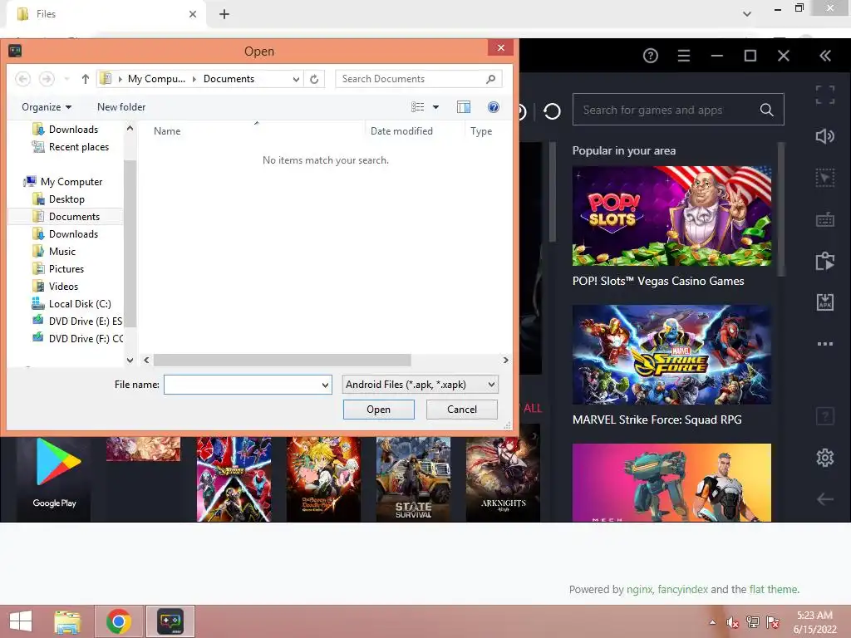Click muted volume icon in system tray
851x638 pixels.
733,622
